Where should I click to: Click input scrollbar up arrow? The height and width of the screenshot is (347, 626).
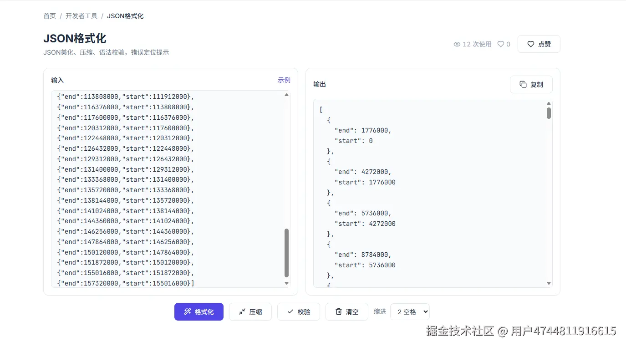(x=286, y=95)
